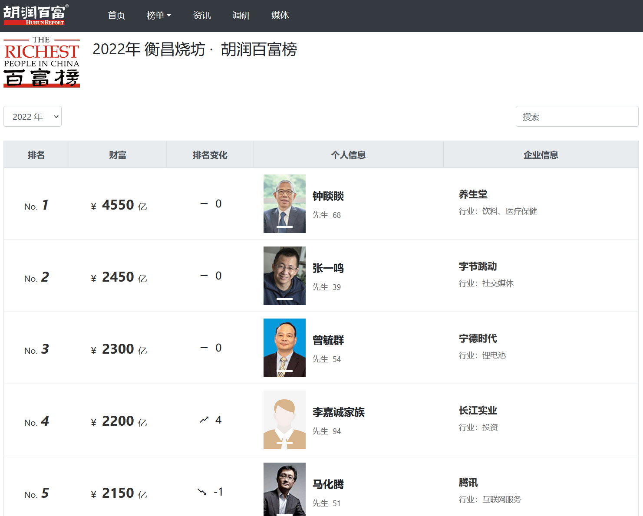Open the 榜单 dropdown menu

(159, 15)
